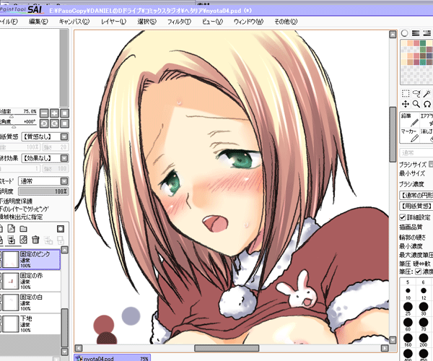Image resolution: width=433 pixels, height=361 pixels.
Task: Open the ビュー(V) menu
Action: tap(212, 22)
